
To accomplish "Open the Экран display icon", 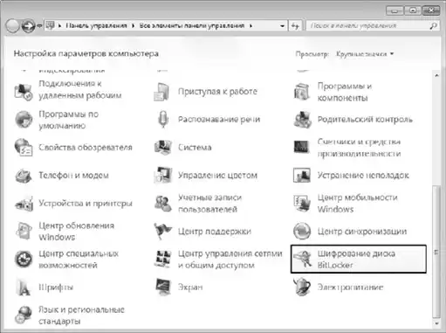I will [163, 287].
